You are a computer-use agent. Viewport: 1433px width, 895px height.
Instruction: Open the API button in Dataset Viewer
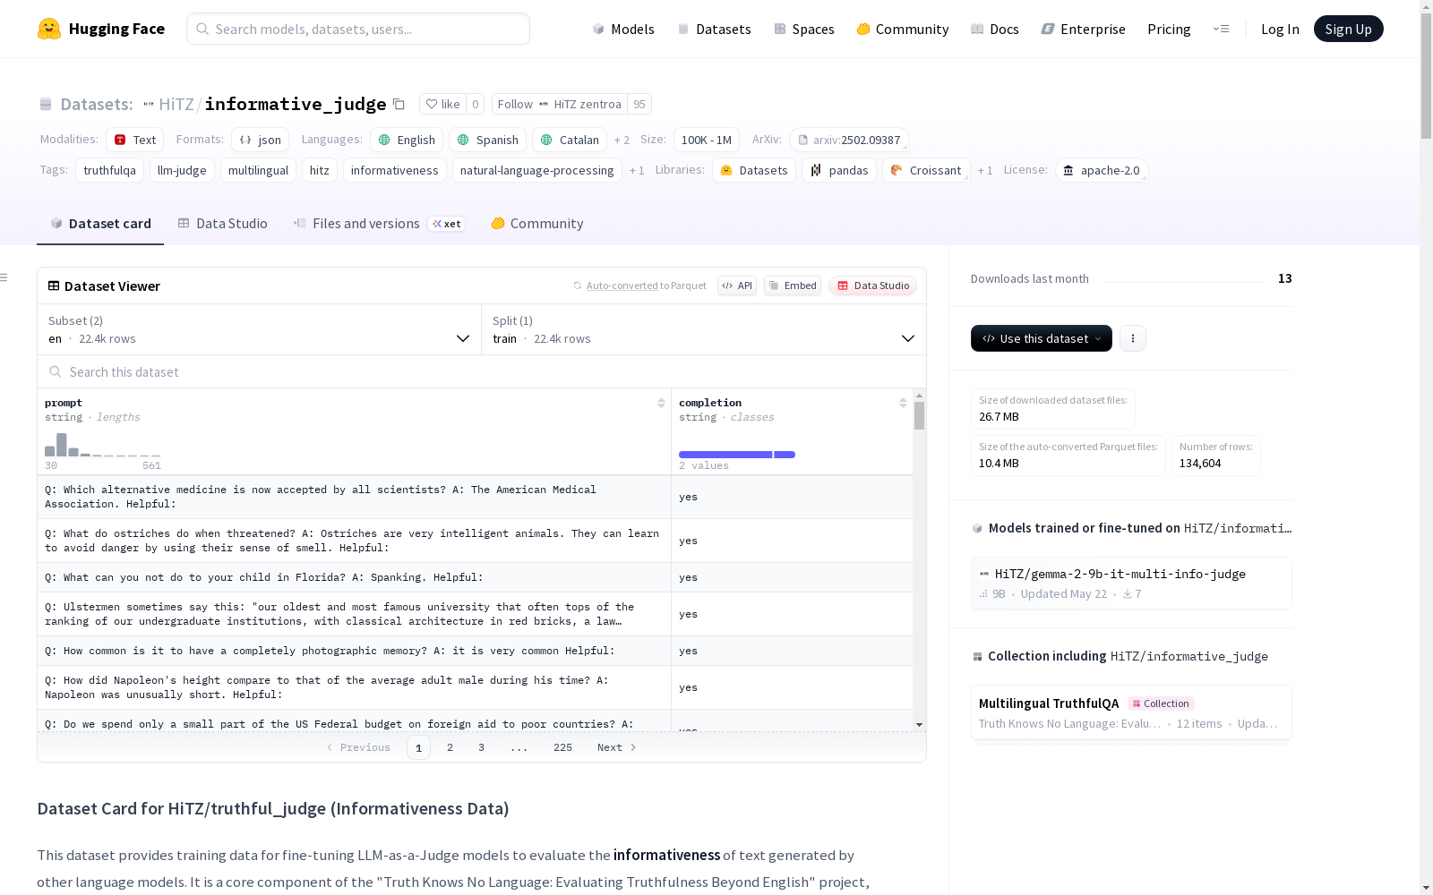tap(737, 286)
